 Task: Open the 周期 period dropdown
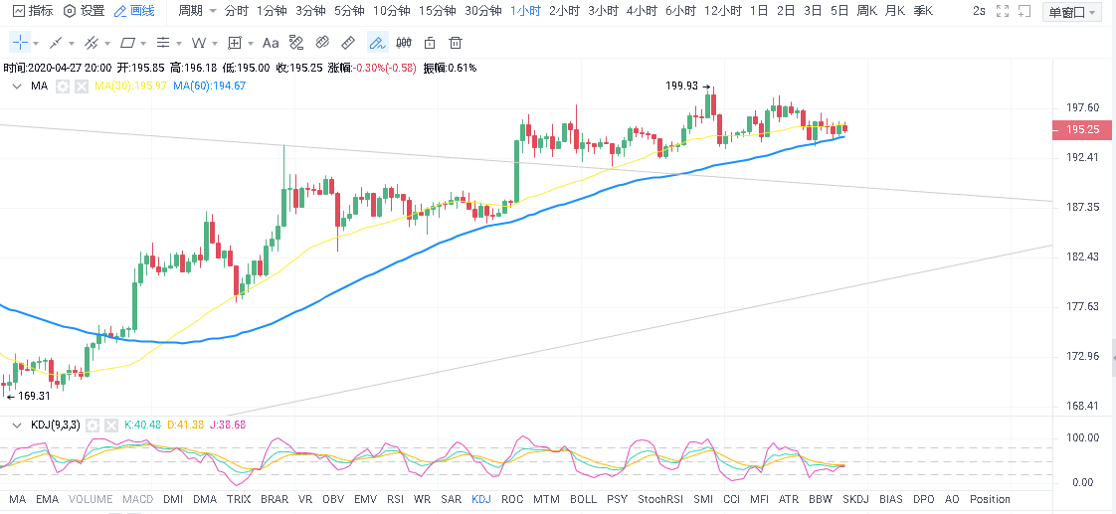pyautogui.click(x=197, y=11)
